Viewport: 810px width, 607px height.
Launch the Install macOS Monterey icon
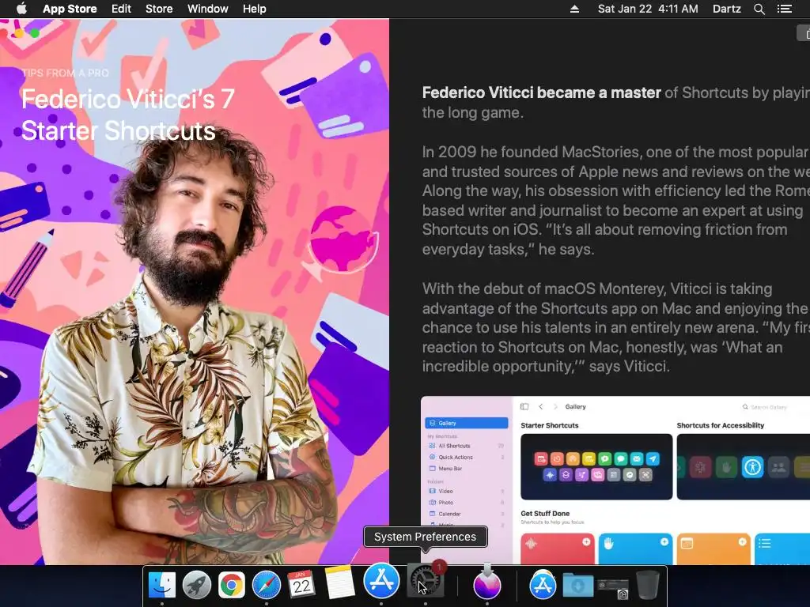486,582
